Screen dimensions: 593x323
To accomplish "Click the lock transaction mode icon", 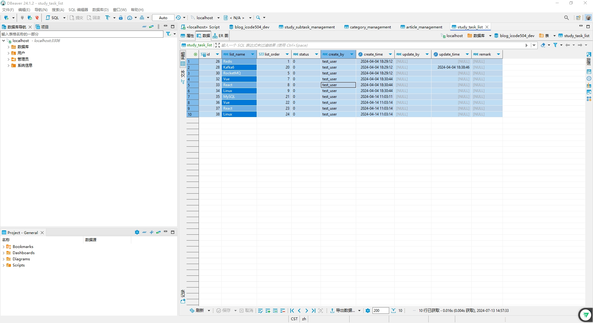I will point(121,18).
